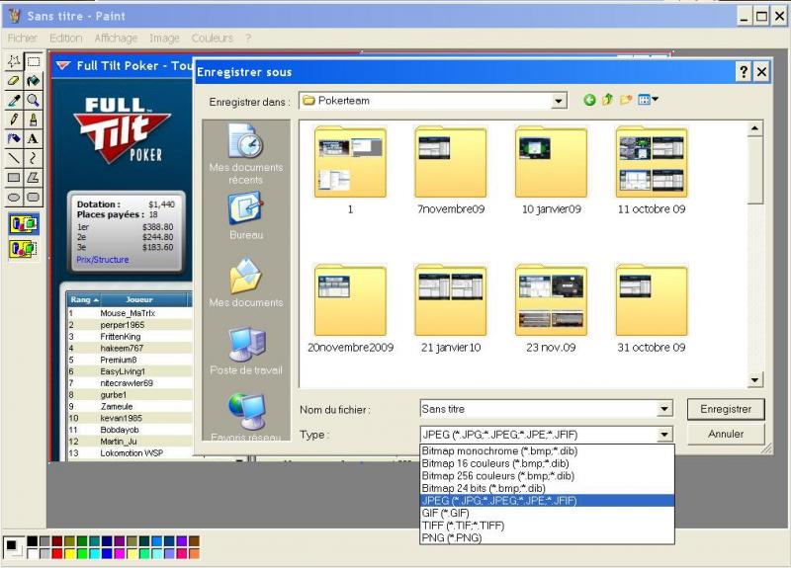Select the straight Line tool
The width and height of the screenshot is (791, 568).
[x=14, y=158]
